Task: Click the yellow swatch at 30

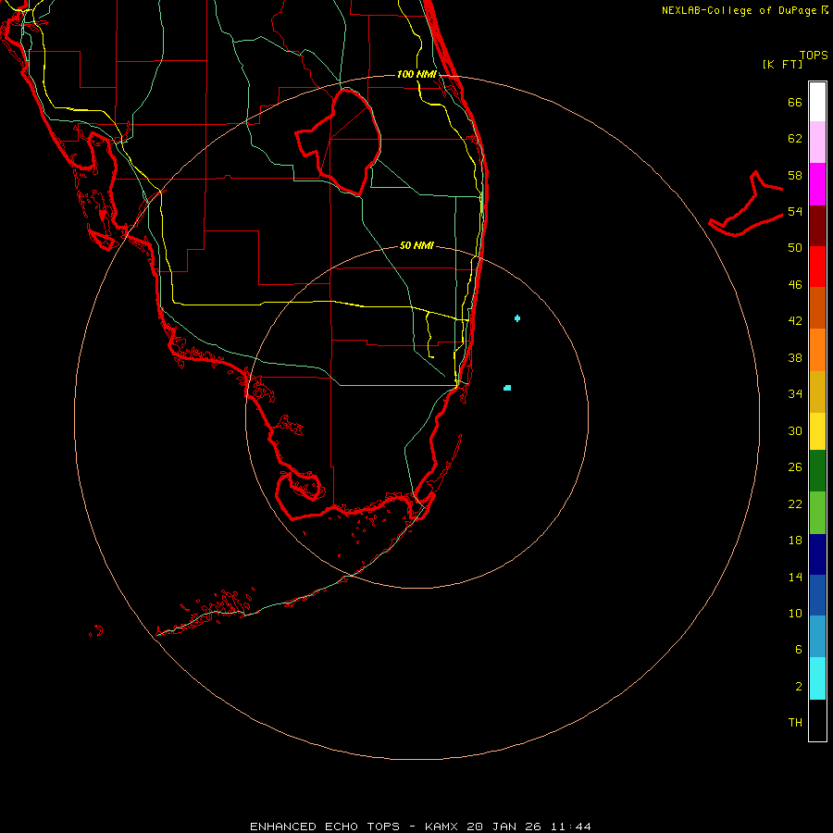Action: click(x=817, y=431)
